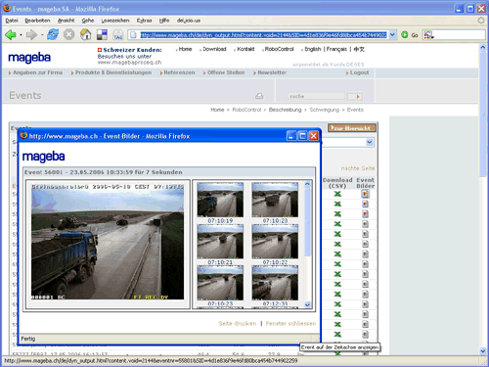Click the Beschreibung breadcrumb link
Viewport: 489px width, 367px height.
point(285,110)
